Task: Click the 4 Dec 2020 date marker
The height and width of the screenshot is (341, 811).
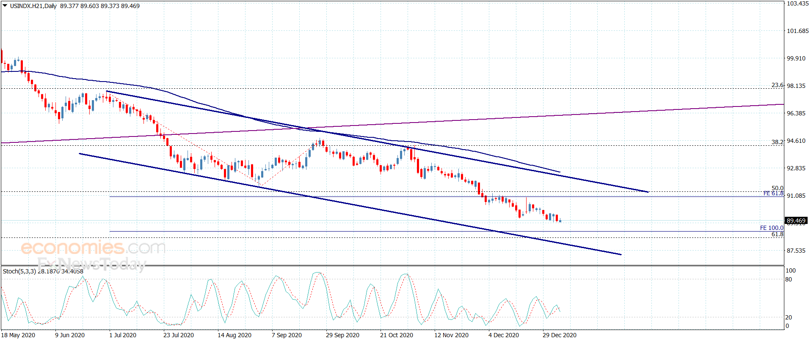Action: 504,335
